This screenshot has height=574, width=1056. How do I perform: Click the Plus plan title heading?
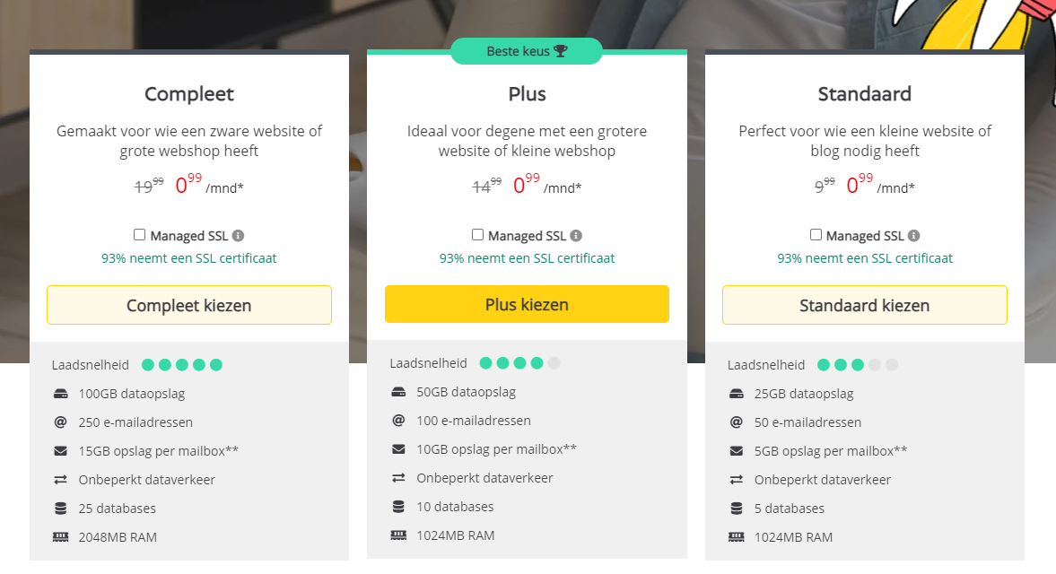point(527,94)
